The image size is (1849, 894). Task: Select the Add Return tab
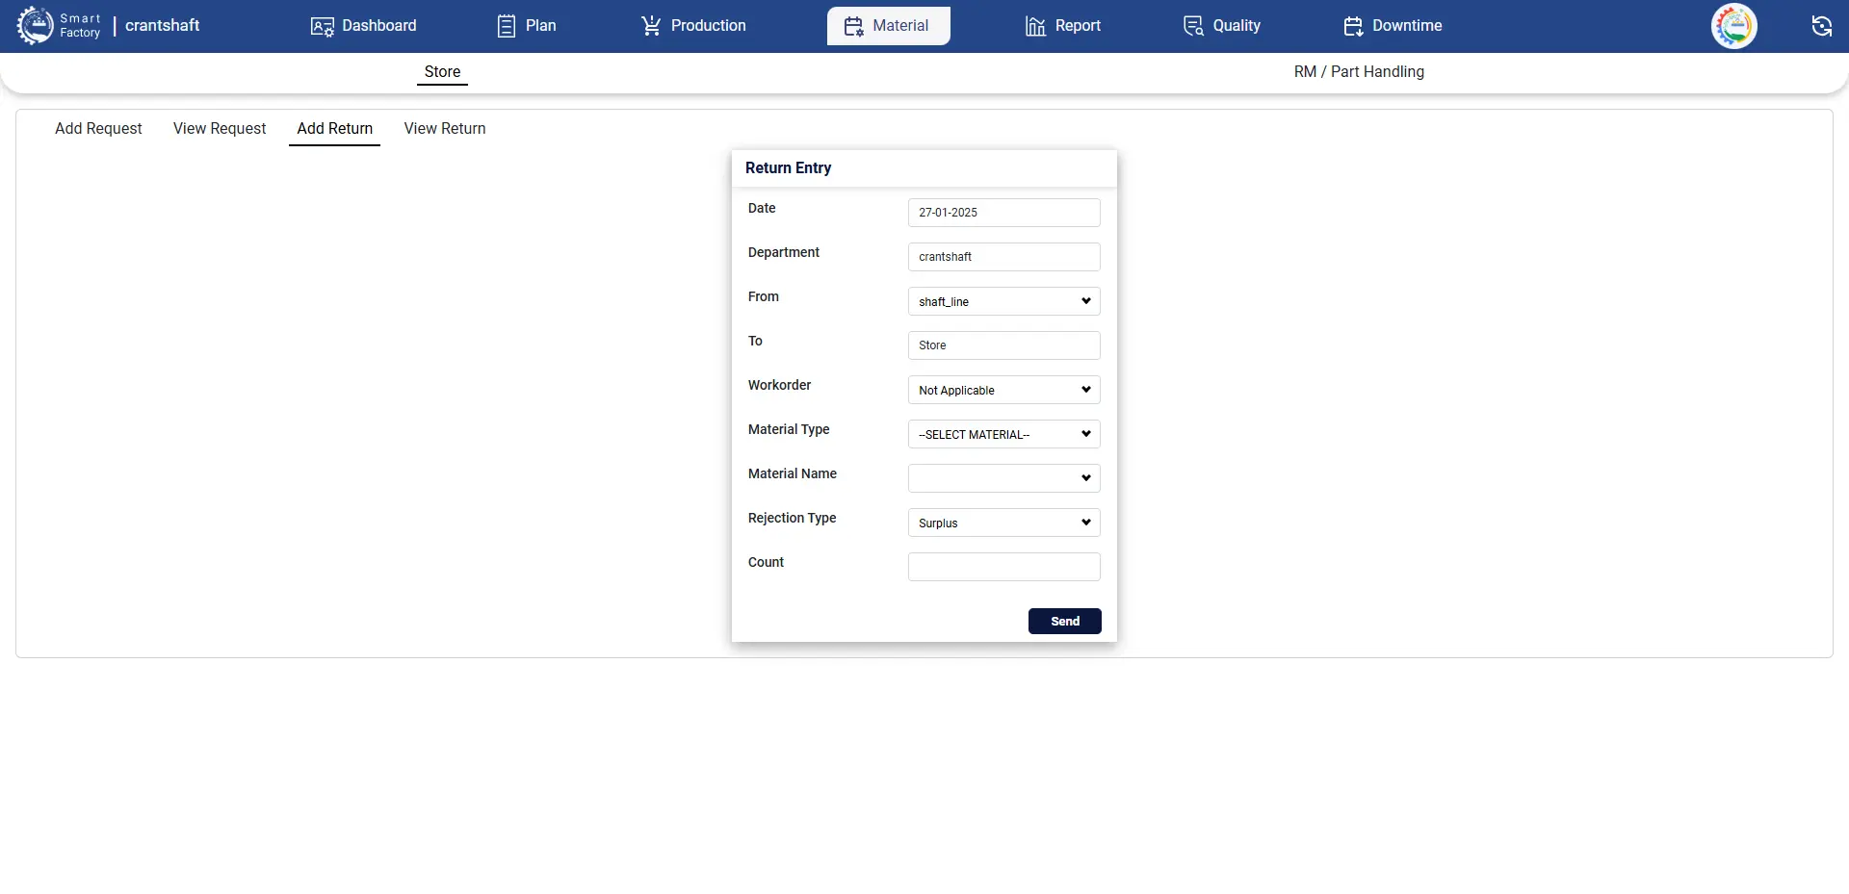click(x=334, y=129)
